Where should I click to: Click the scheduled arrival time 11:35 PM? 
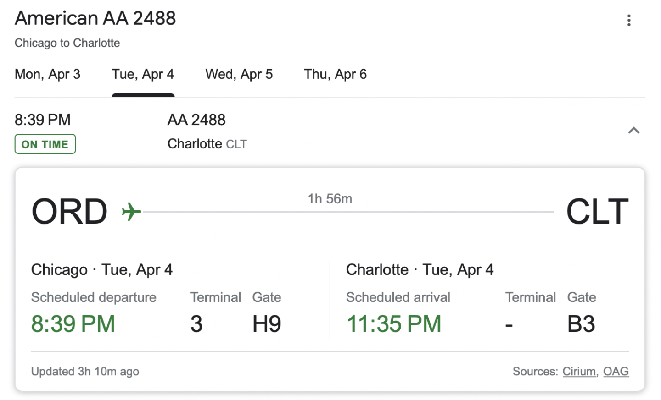pos(393,324)
